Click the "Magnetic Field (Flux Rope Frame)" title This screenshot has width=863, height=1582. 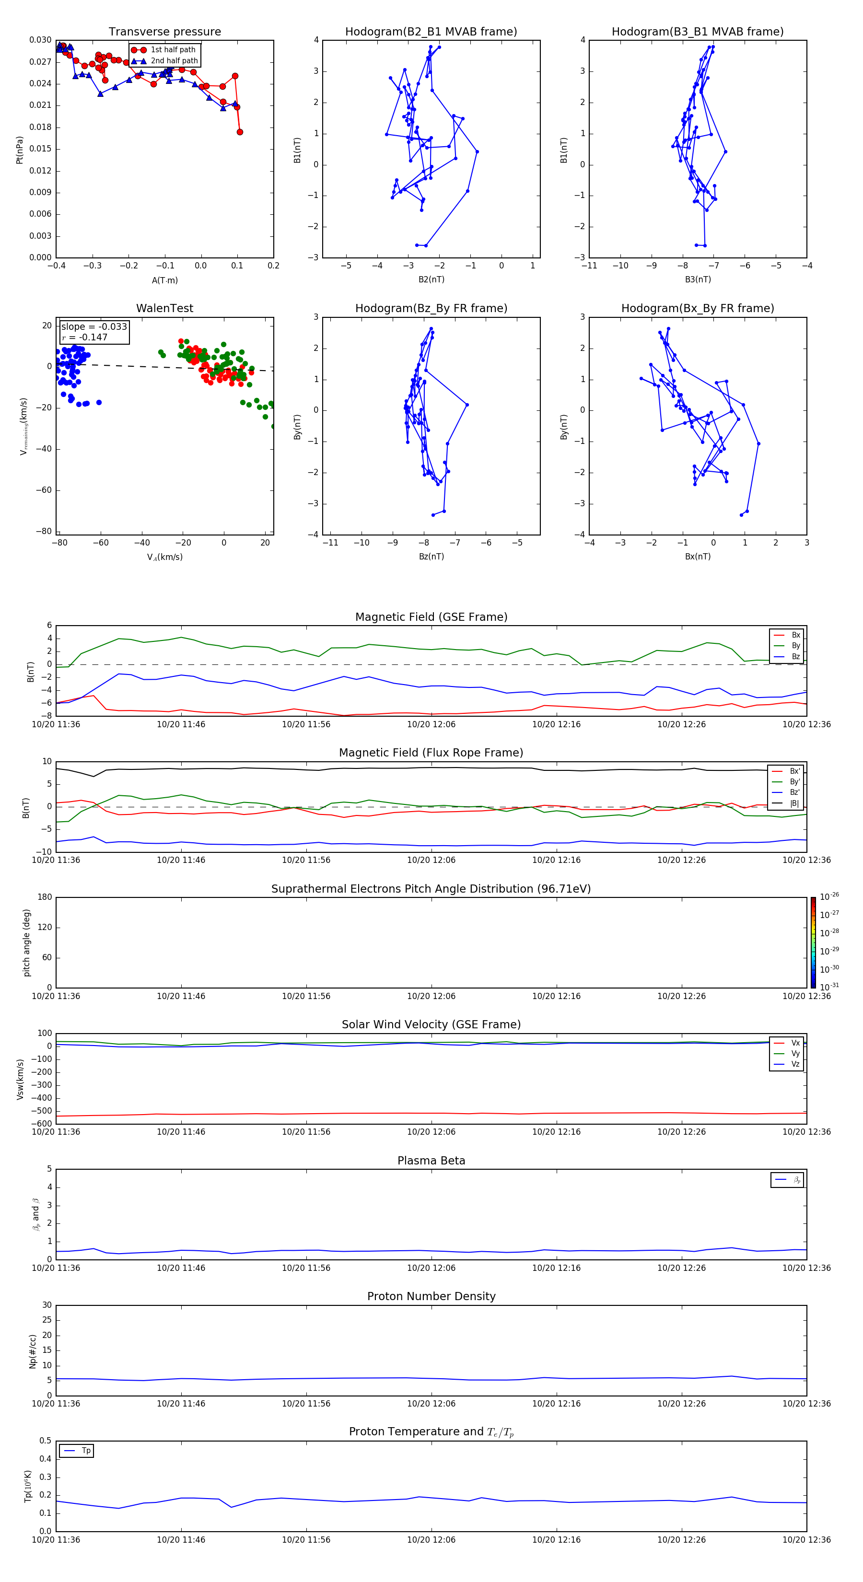pyautogui.click(x=431, y=753)
